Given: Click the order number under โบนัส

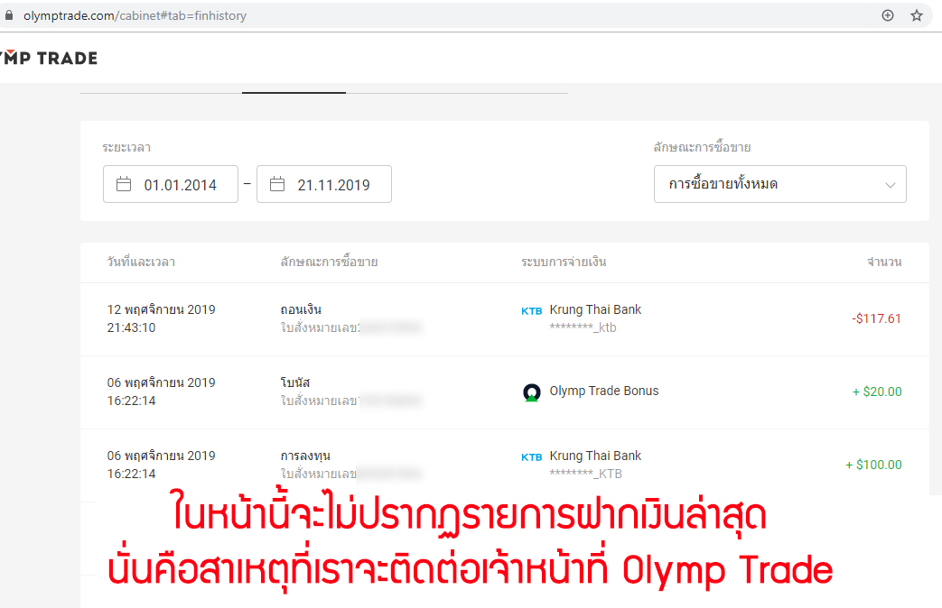Looking at the screenshot, I should point(351,401).
